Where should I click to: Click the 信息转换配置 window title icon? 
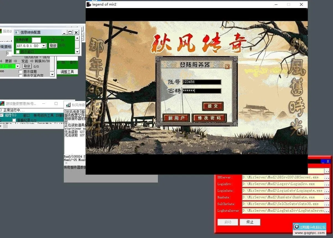(17, 32)
